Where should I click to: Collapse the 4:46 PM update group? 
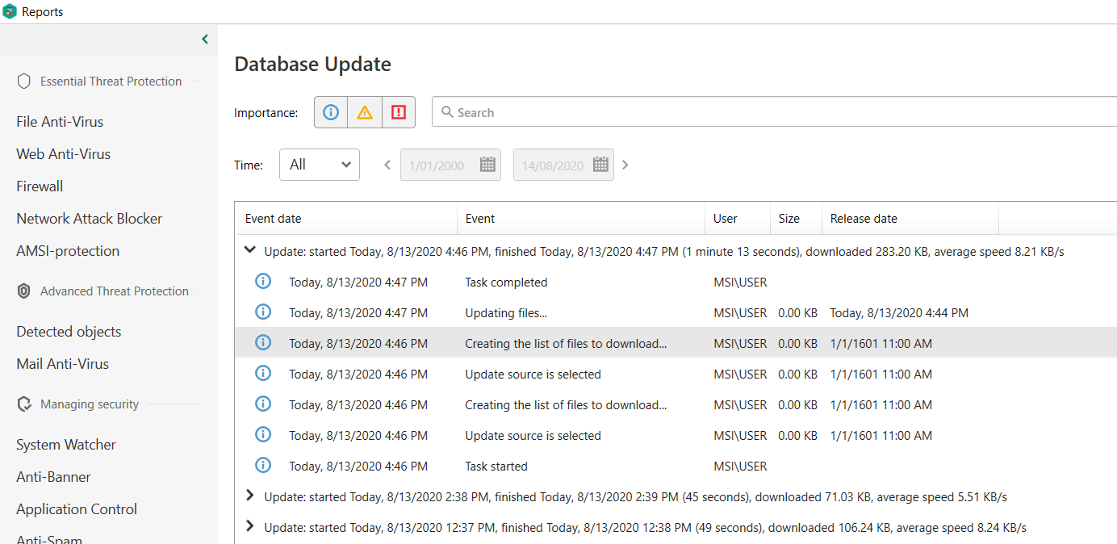(249, 251)
